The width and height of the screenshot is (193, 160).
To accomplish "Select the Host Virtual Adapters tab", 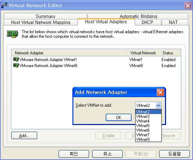I will [x=106, y=22].
